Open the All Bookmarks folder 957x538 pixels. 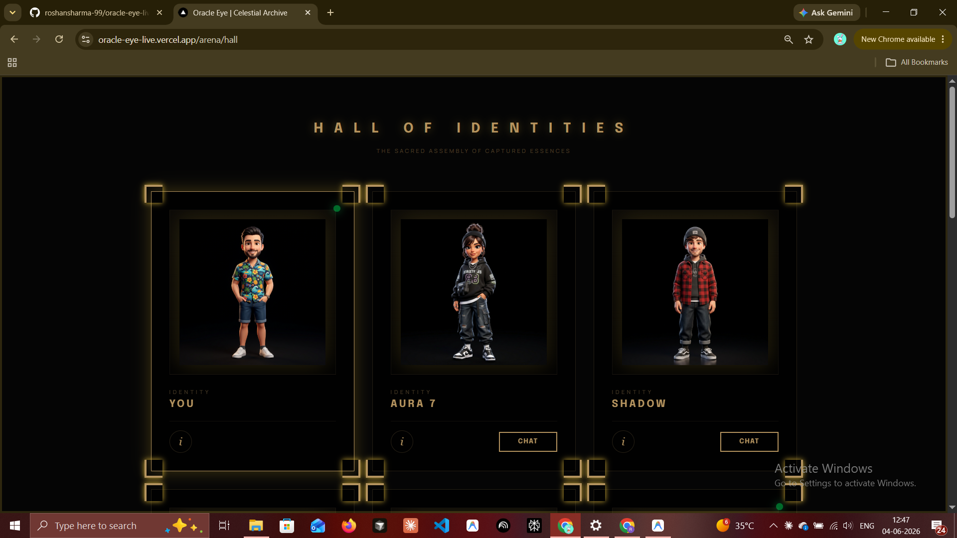tap(917, 62)
